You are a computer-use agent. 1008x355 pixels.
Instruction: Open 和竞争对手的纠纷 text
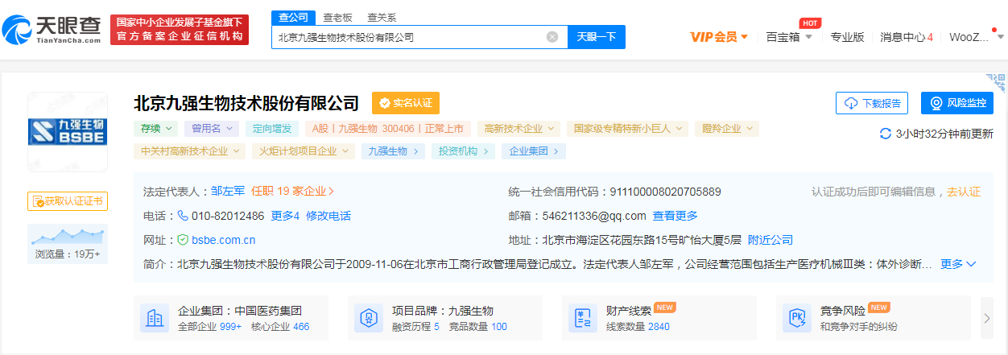tap(859, 327)
